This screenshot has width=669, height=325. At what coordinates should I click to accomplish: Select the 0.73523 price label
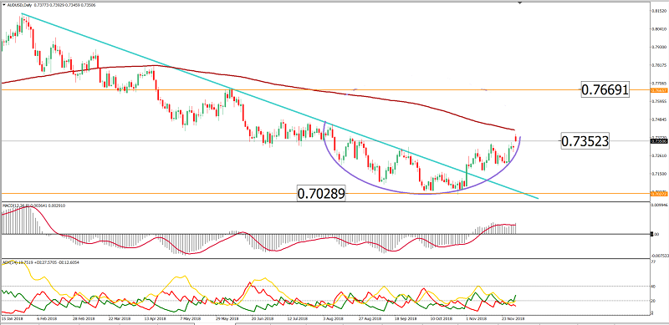(585, 141)
